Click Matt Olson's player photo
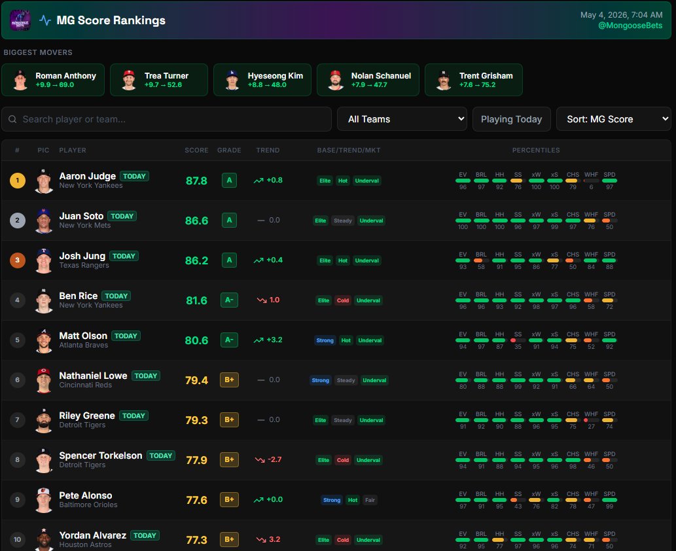Image resolution: width=676 pixels, height=551 pixels. click(44, 340)
